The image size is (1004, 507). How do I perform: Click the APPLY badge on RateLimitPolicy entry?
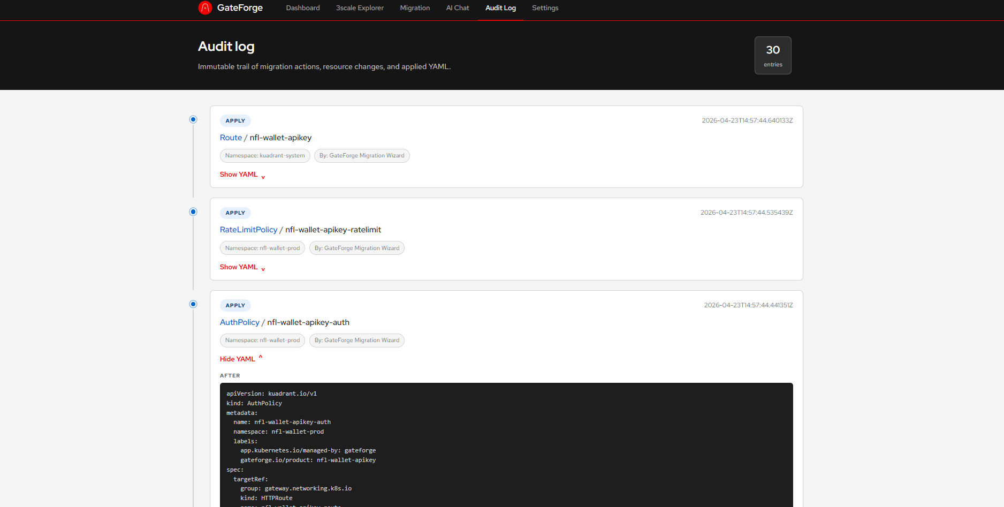point(235,213)
